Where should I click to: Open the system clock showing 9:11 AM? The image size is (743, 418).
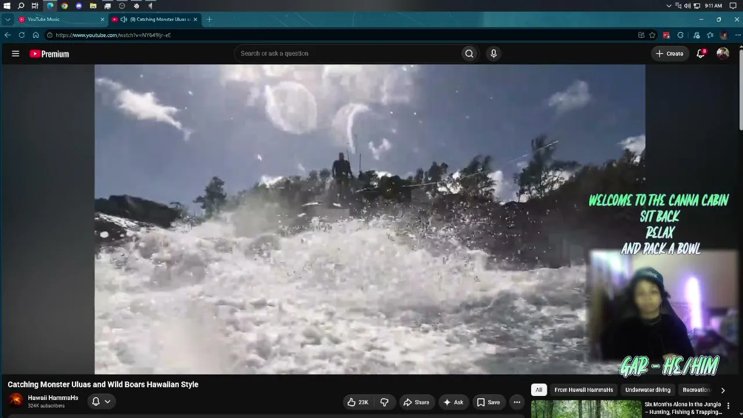click(713, 6)
